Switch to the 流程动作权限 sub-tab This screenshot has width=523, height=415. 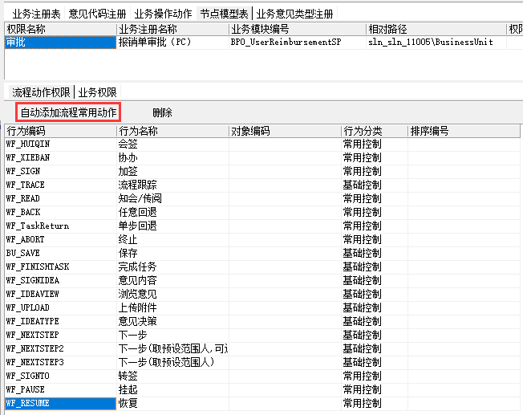click(41, 92)
